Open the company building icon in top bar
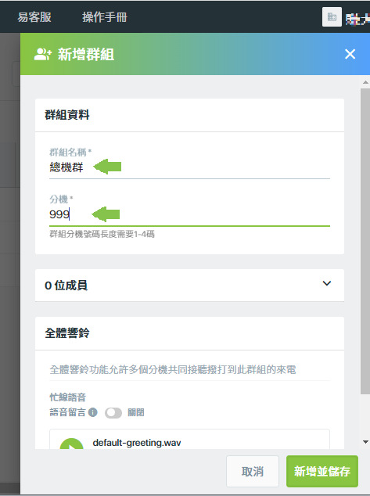370x496 pixels. (x=332, y=16)
